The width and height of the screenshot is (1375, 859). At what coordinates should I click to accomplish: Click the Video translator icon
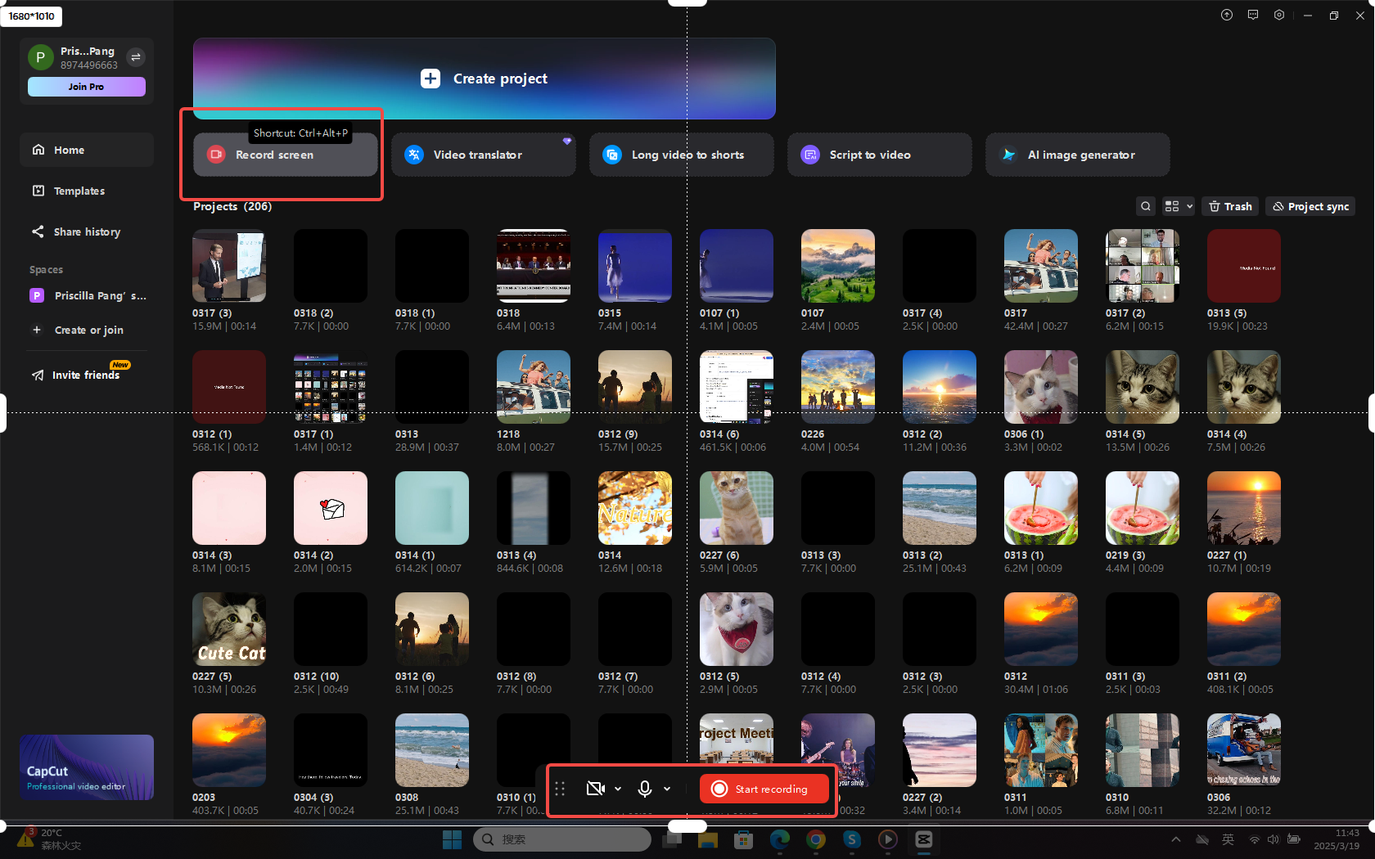(414, 155)
